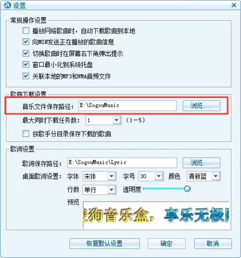Click the restore default settings button

[x=105, y=244]
